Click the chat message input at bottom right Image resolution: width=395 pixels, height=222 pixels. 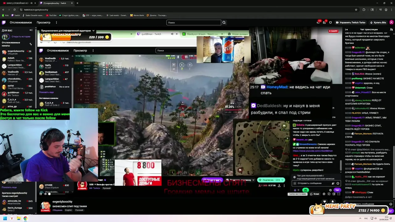pos(369,204)
